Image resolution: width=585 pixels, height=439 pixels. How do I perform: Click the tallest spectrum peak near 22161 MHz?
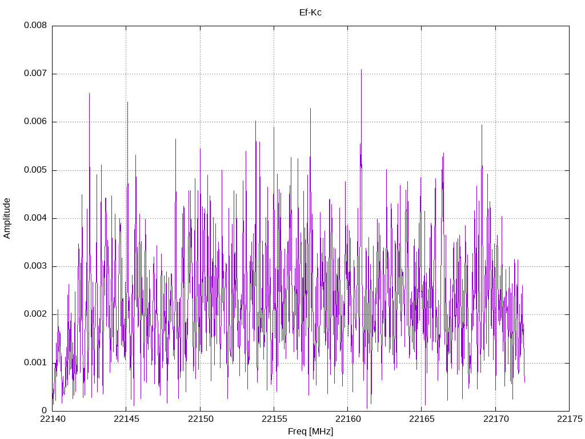(x=361, y=70)
